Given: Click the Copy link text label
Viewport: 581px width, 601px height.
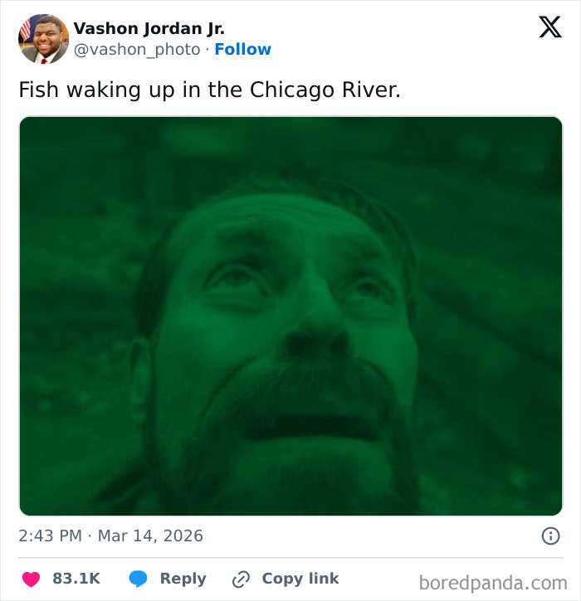Looking at the screenshot, I should point(300,579).
